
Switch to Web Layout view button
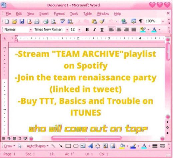(x=9, y=138)
